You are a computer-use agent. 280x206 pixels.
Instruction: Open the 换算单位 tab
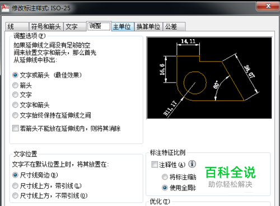(x=148, y=26)
